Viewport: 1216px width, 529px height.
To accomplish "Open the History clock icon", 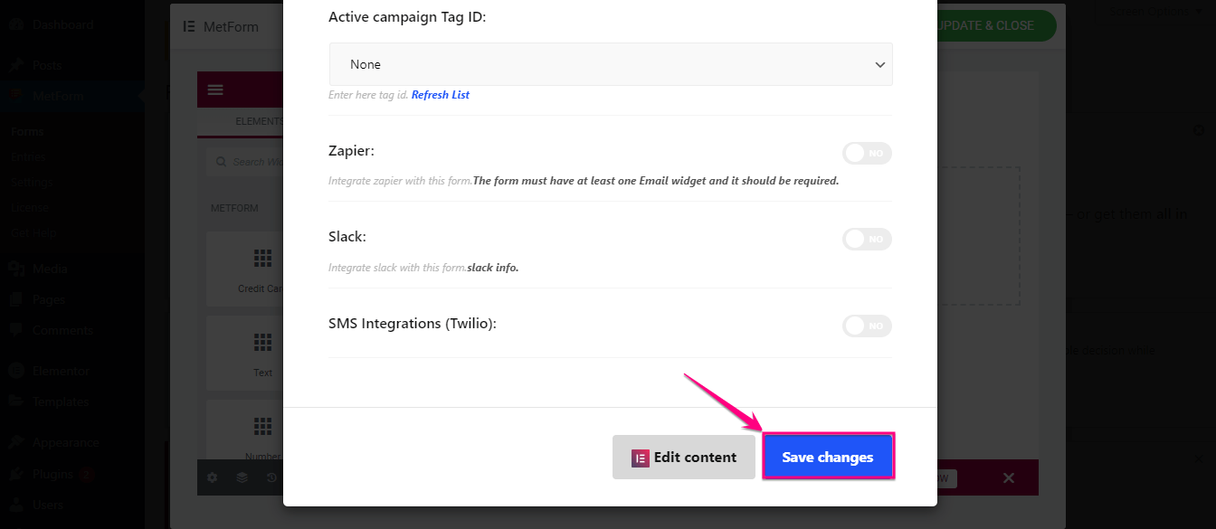I will [271, 477].
